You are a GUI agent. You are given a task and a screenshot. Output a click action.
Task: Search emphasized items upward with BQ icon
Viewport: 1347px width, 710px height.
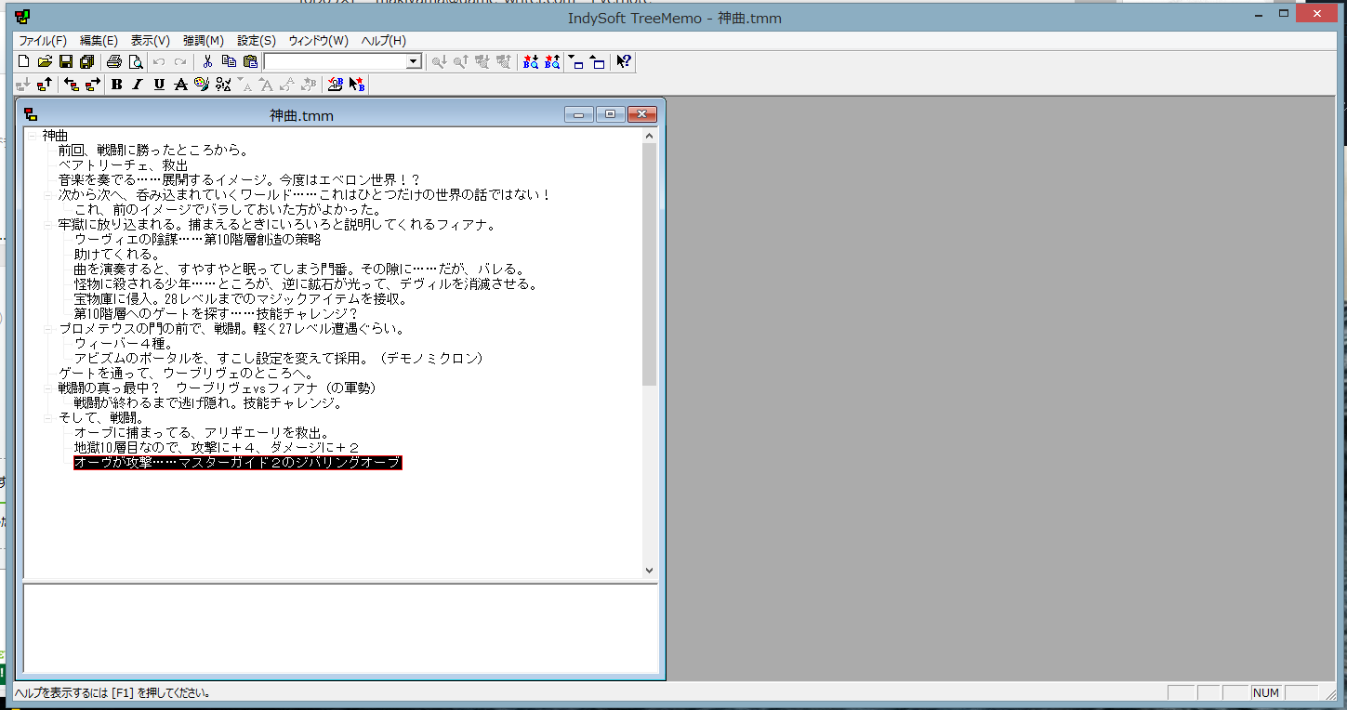pos(552,62)
